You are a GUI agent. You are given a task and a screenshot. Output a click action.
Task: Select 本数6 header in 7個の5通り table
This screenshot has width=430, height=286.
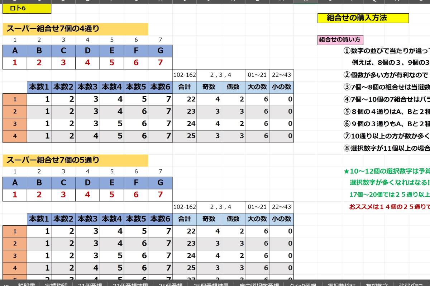(160, 219)
